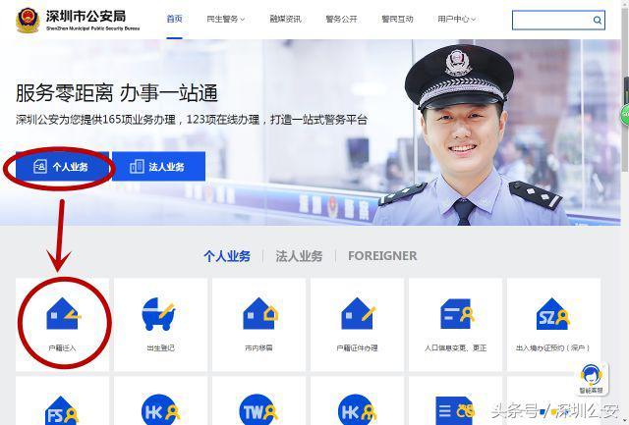This screenshot has width=629, height=425.
Task: Click the blue 法人业务 banner button
Action: coord(158,166)
